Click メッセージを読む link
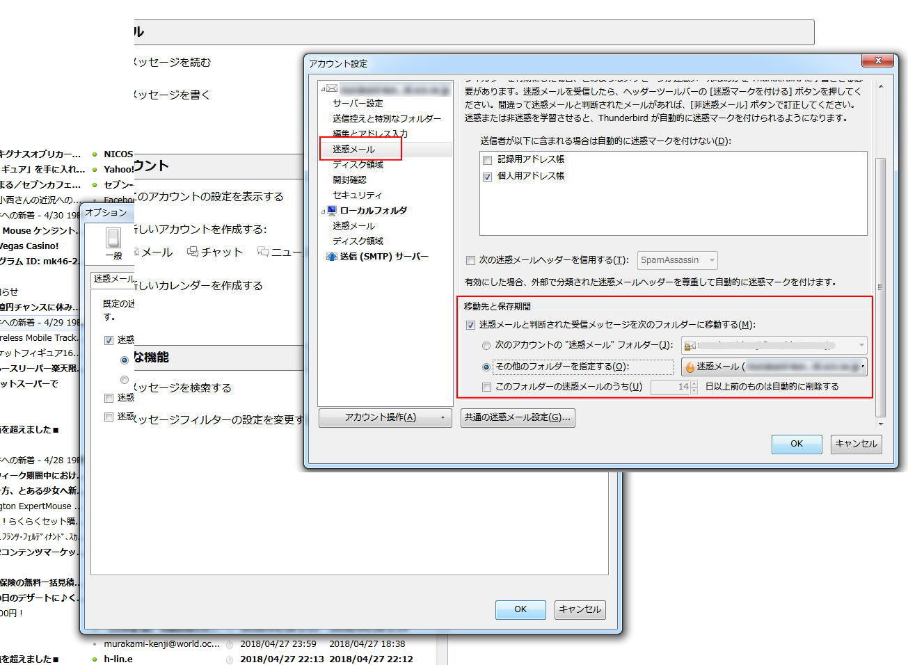 (x=171, y=63)
